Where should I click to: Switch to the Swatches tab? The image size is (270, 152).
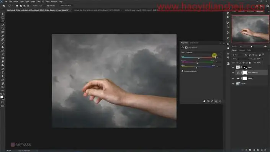click(x=241, y=11)
